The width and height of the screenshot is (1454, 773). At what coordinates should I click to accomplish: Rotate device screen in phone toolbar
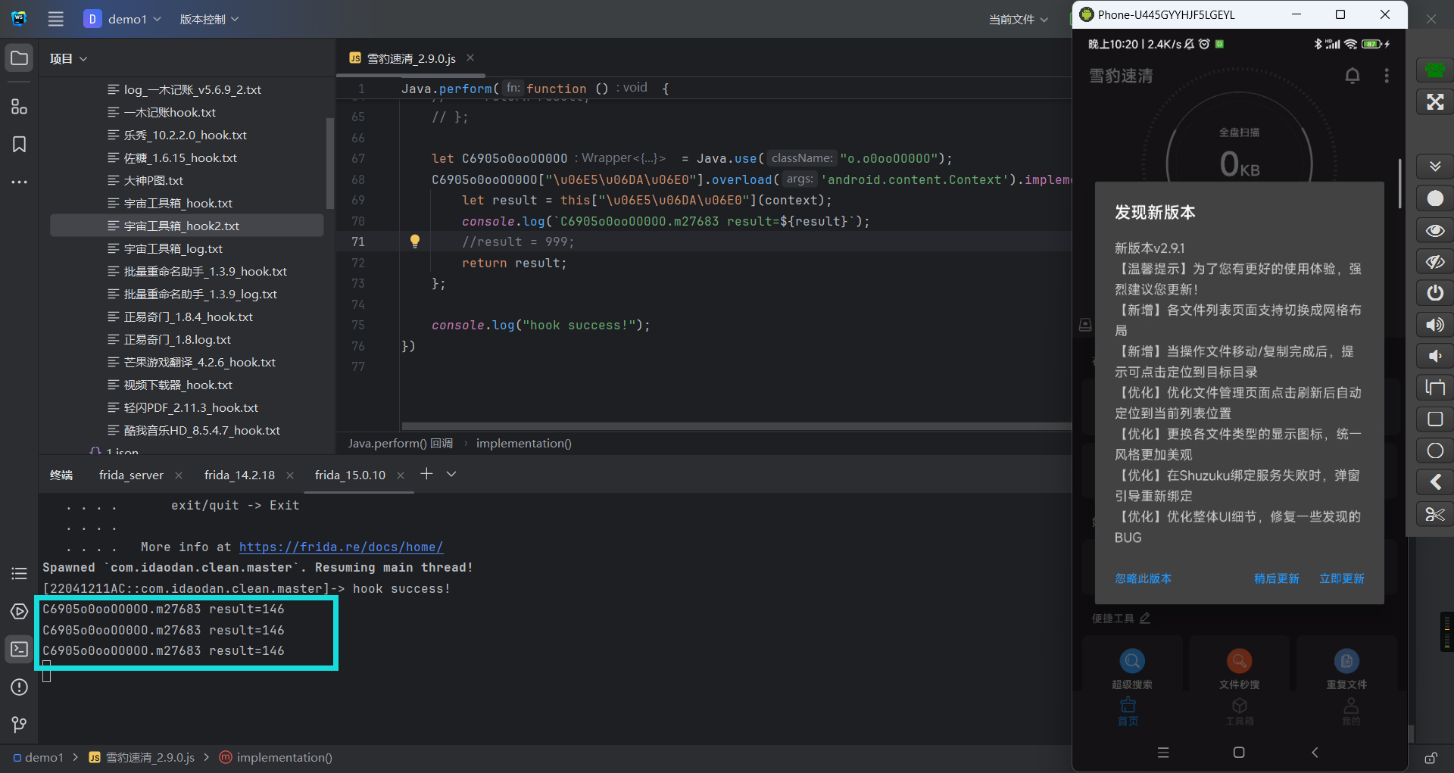point(1435,388)
